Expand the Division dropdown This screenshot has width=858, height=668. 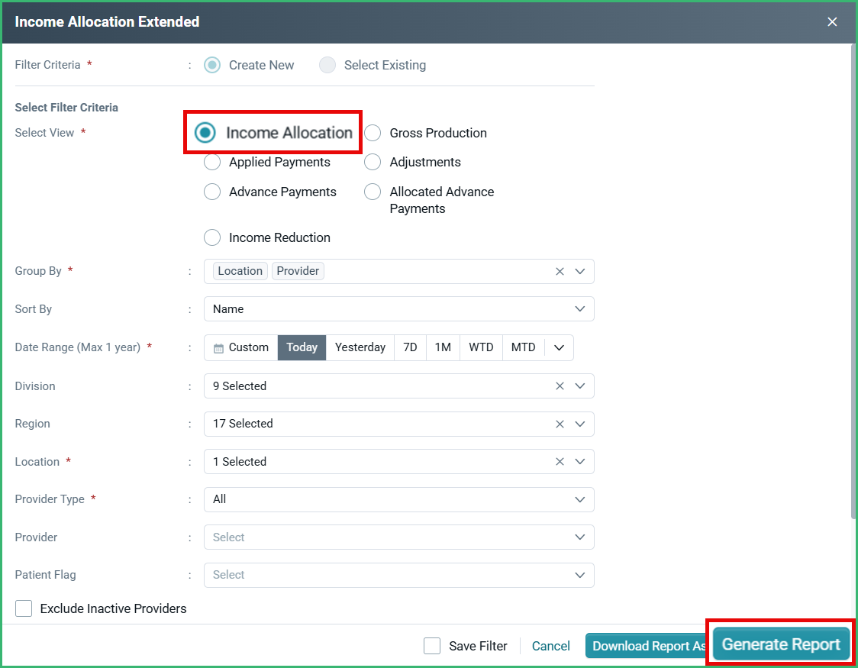click(580, 386)
